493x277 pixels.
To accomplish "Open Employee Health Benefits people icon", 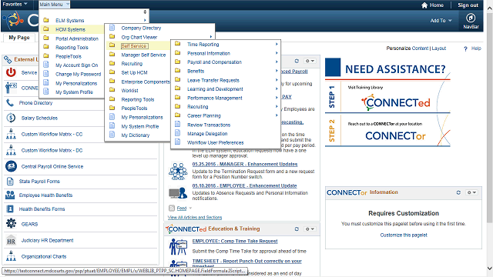I will 10,195.
